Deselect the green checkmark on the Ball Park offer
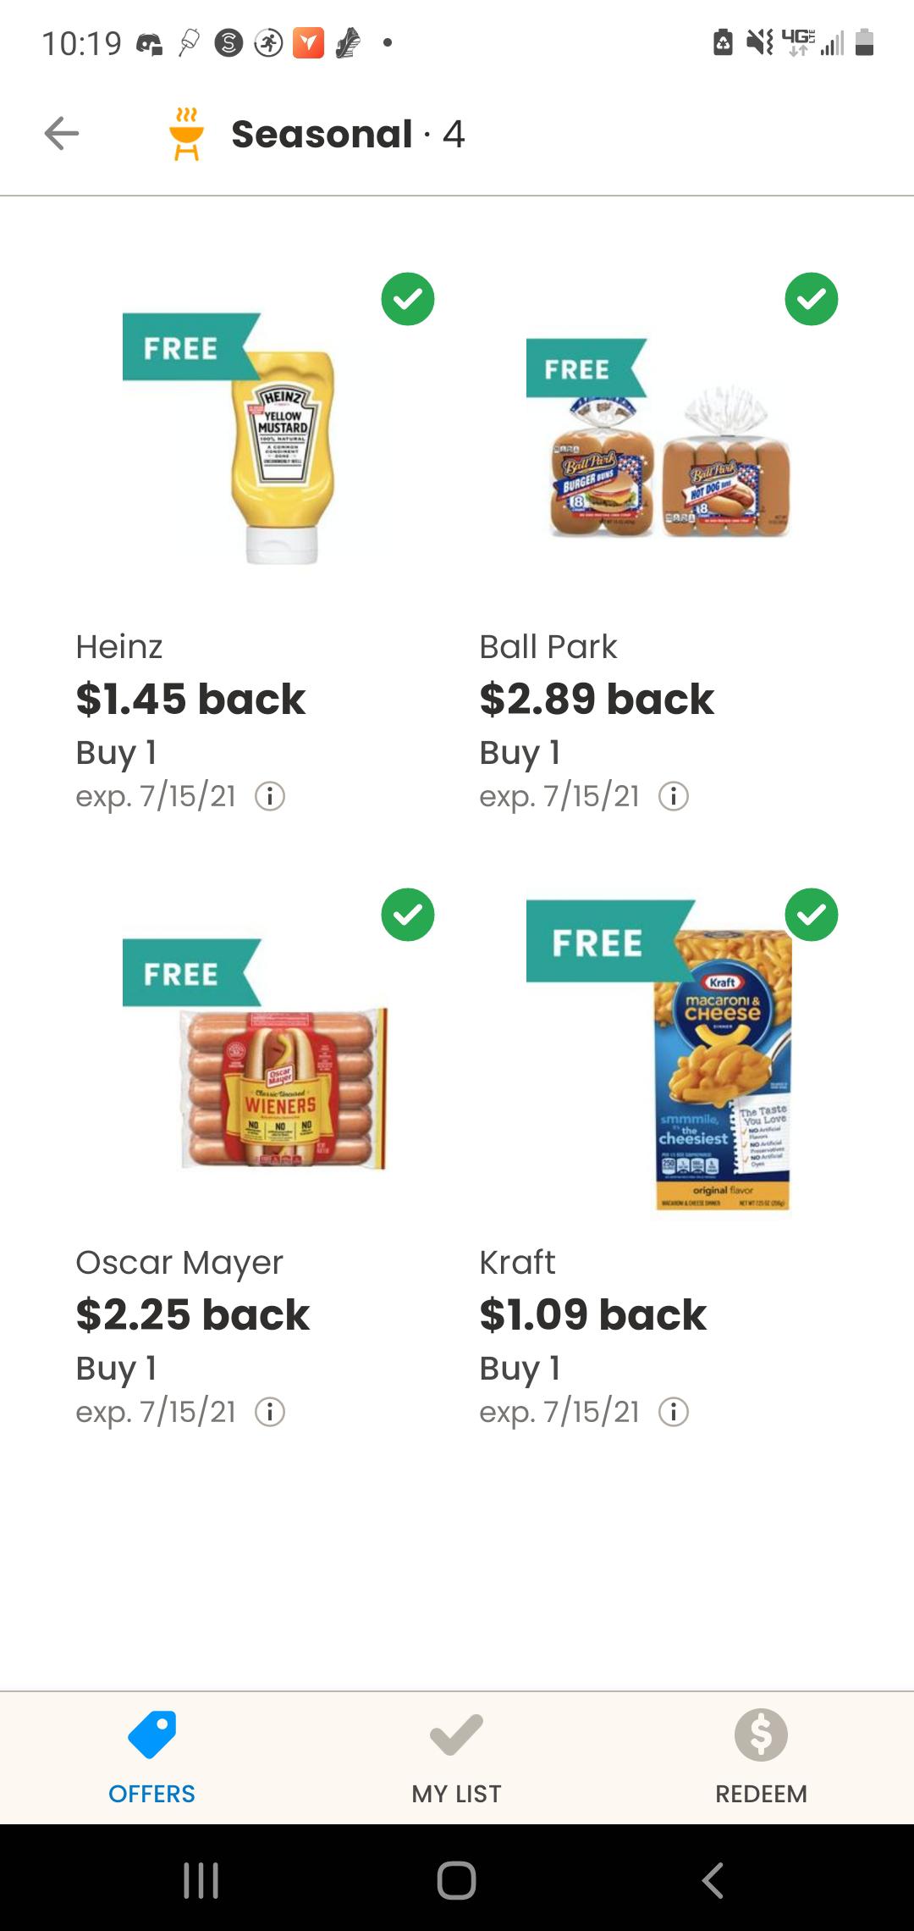914x1931 pixels. click(814, 298)
